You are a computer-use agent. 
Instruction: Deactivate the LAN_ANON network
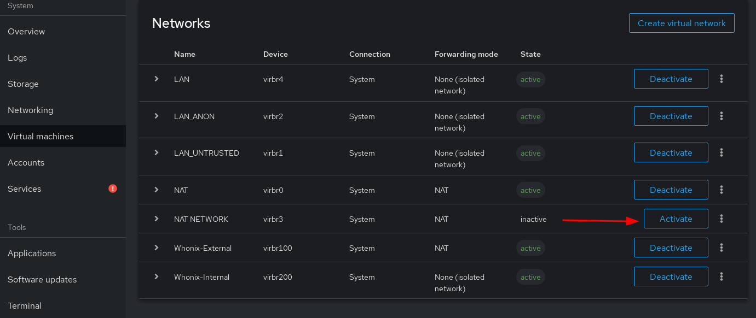671,116
